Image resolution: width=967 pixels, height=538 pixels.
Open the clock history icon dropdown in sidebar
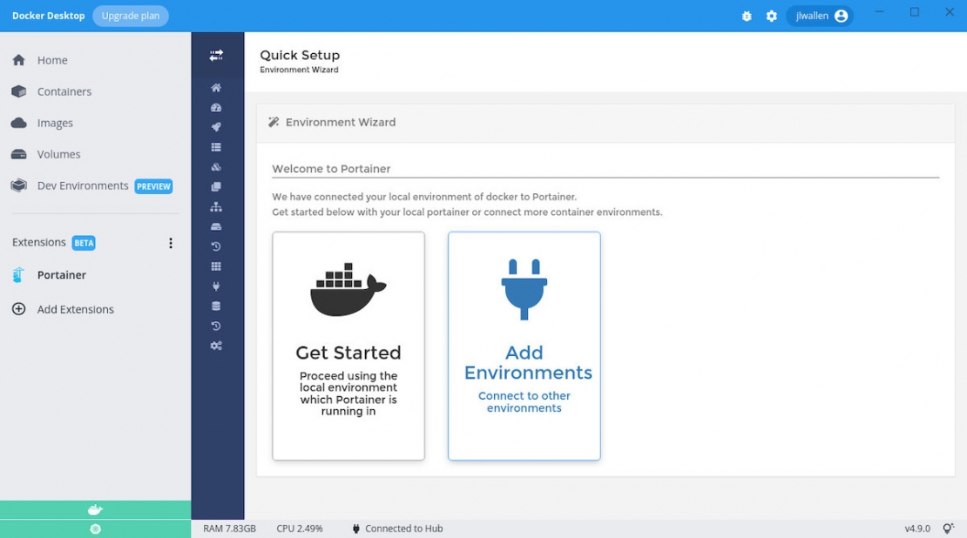216,246
